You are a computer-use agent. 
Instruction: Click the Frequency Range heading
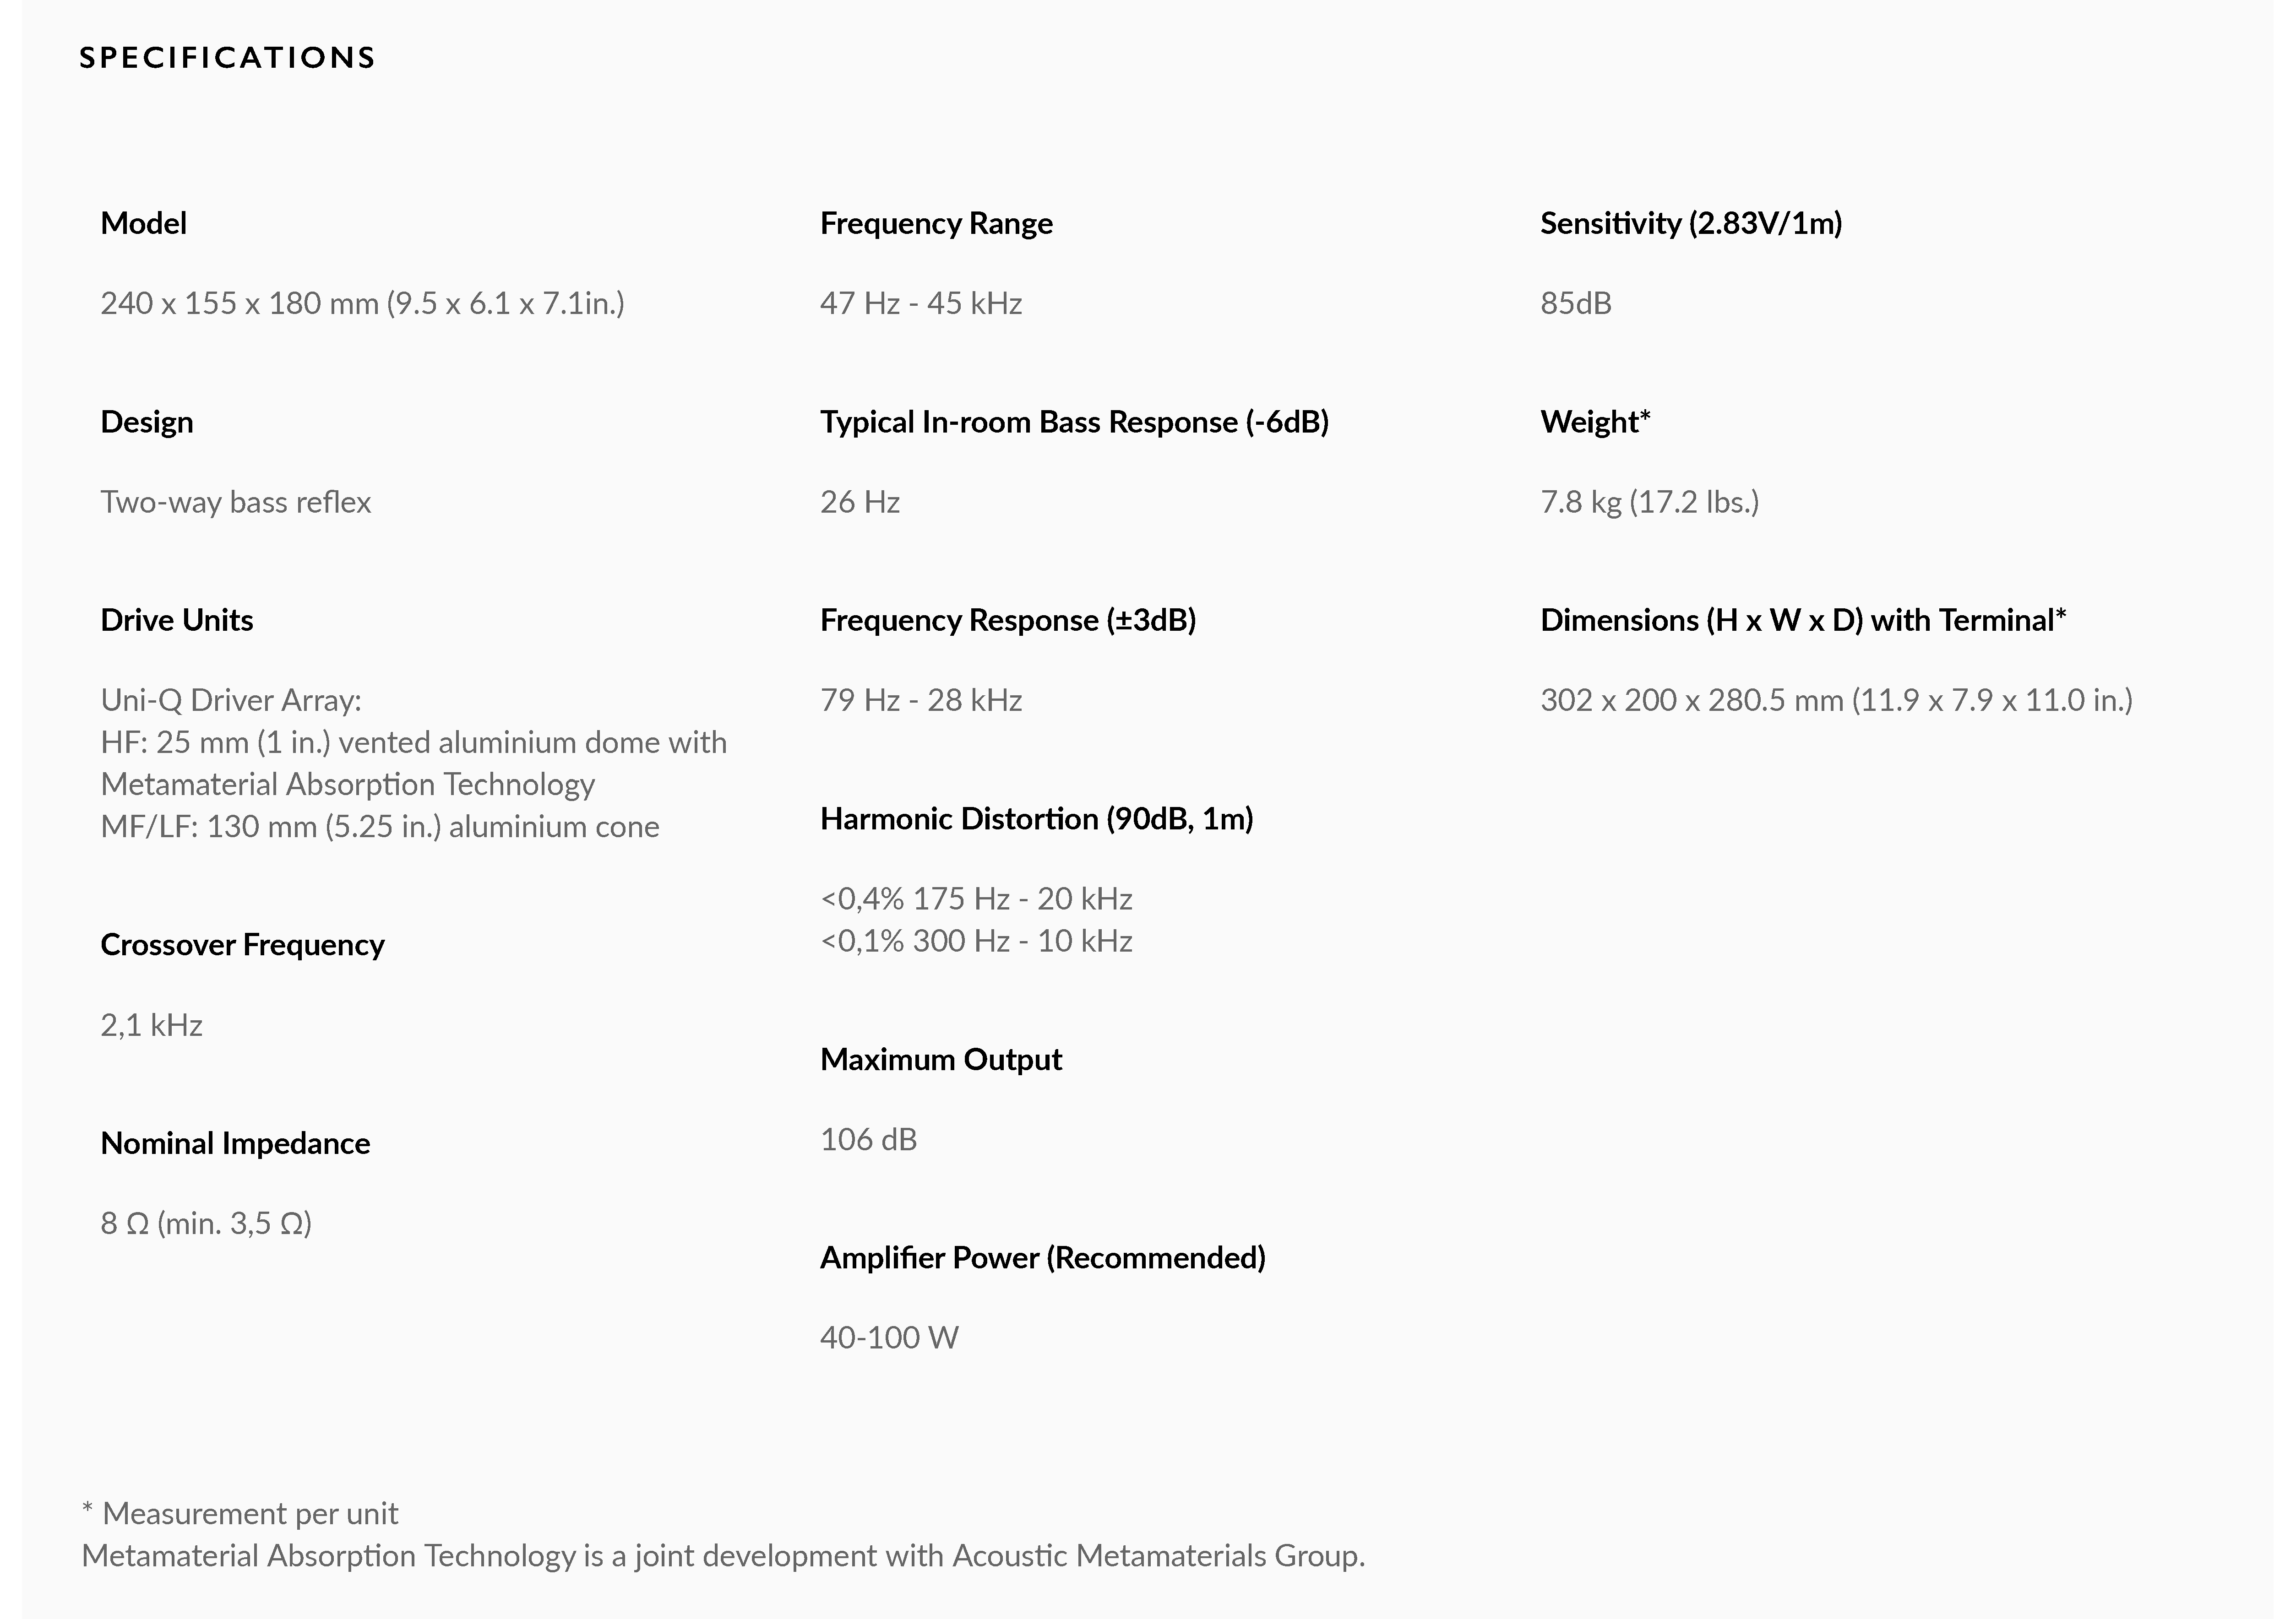coord(936,223)
